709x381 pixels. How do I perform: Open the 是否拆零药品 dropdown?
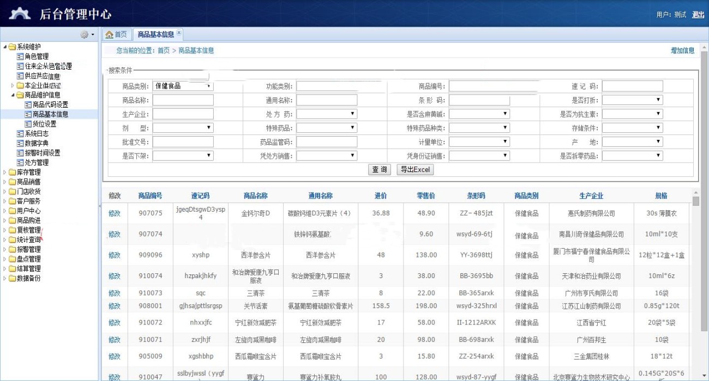pyautogui.click(x=633, y=156)
